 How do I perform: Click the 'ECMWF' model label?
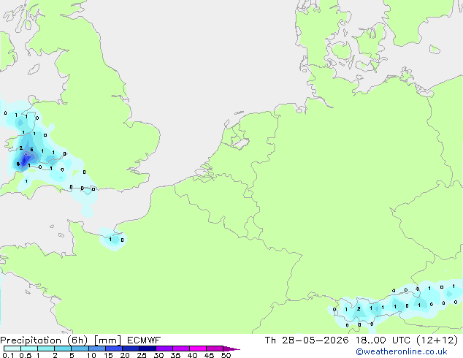(144, 340)
